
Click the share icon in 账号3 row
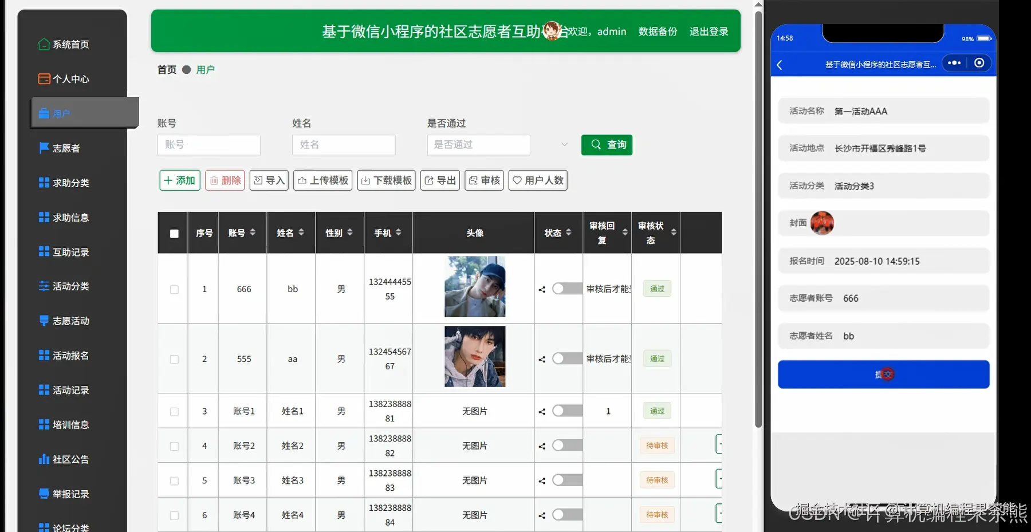(x=542, y=481)
